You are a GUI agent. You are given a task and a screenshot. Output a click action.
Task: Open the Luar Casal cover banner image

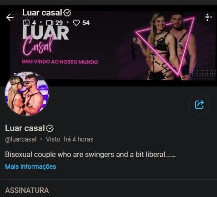112,45
